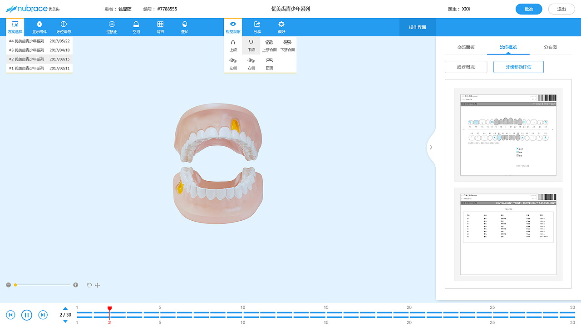Select plan #1 优美齿青少年系列 2017/02/11

click(x=39, y=68)
